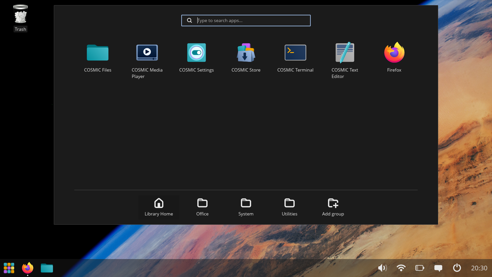Open COSMIC Terminal

(x=295, y=53)
